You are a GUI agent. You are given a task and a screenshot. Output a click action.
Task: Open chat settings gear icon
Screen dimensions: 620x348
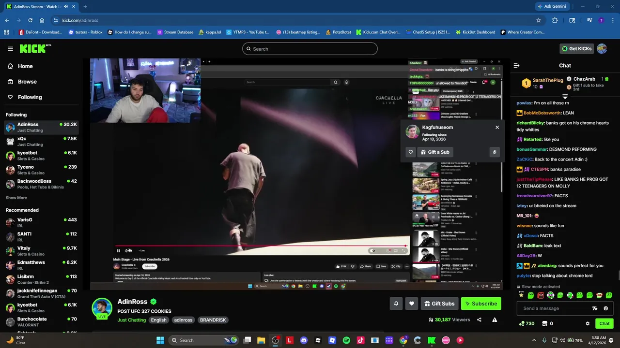click(x=588, y=323)
